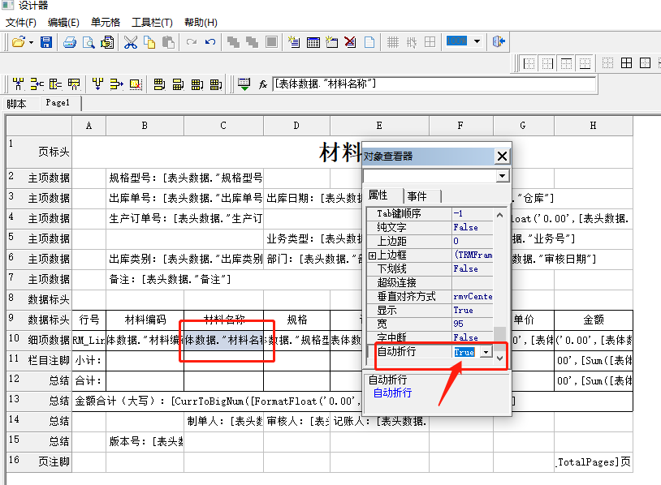661x485 pixels.
Task: Click the delete page icon with red X
Action: pyautogui.click(x=350, y=41)
